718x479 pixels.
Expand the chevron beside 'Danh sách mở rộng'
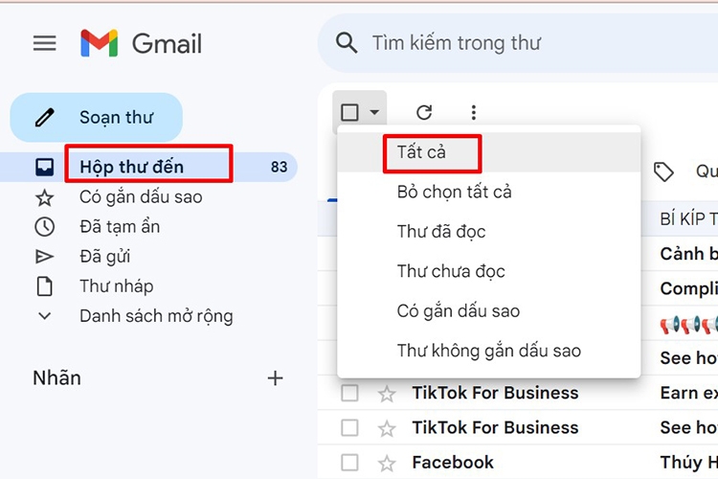pos(44,316)
